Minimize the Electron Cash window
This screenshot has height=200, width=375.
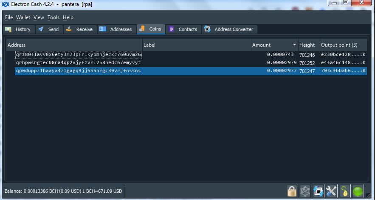[334, 3]
